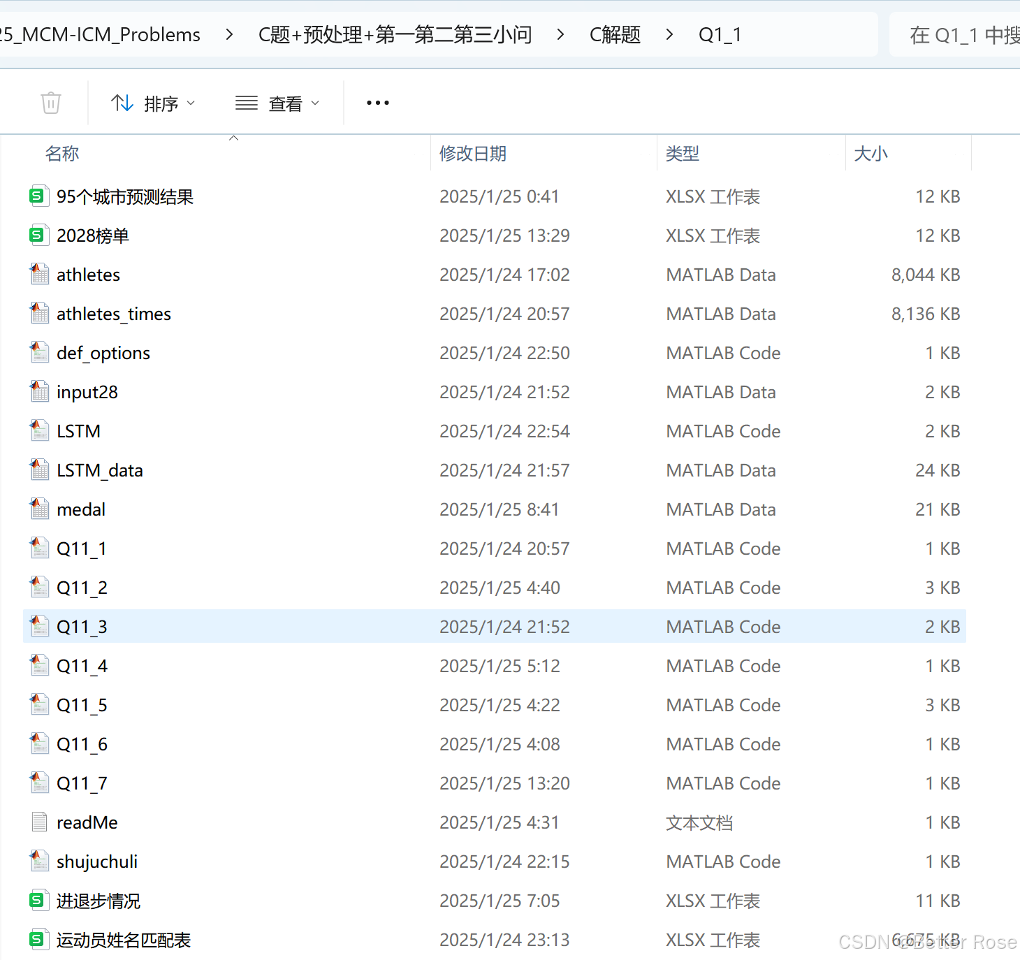Select the readMe text document icon

tap(39, 822)
